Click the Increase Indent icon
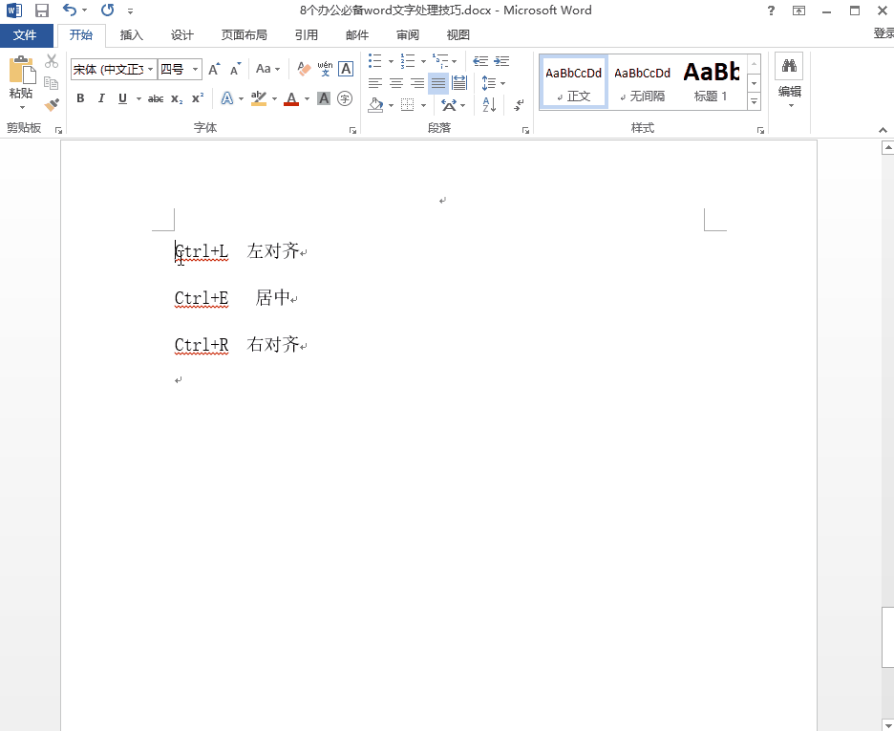This screenshot has height=731, width=894. tap(501, 61)
